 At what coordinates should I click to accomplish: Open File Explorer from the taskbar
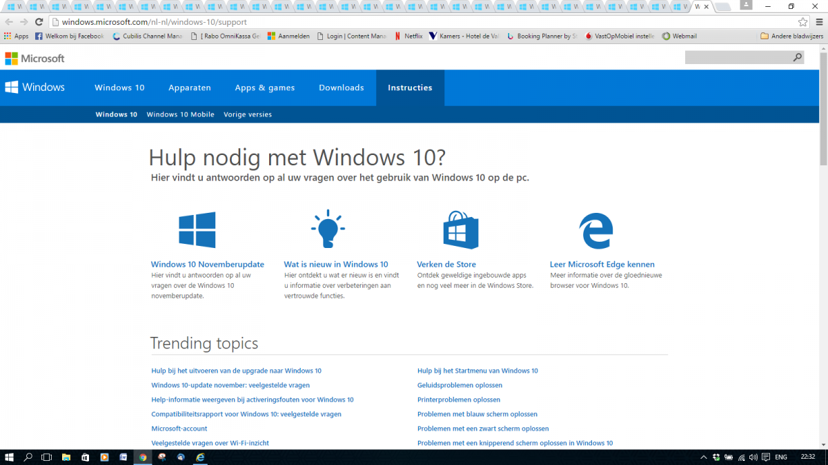click(x=66, y=457)
